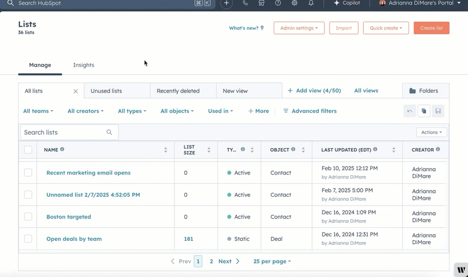Open the 25 per page dropdown
Viewport: 468px width, 277px height.
pos(272,261)
